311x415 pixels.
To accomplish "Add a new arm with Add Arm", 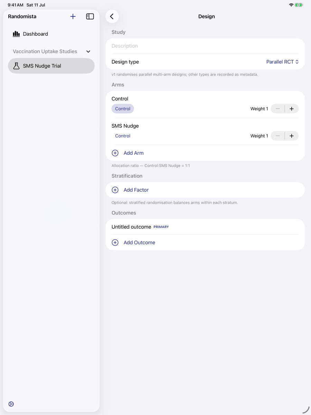I will click(x=133, y=153).
